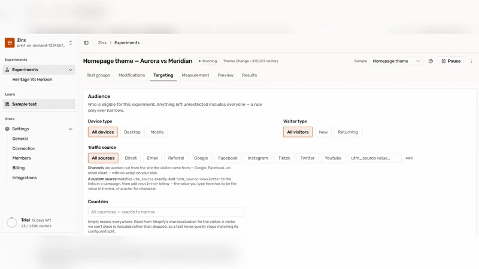Click the '13 / 150K visitors' text
The image size is (479, 269).
(36, 226)
